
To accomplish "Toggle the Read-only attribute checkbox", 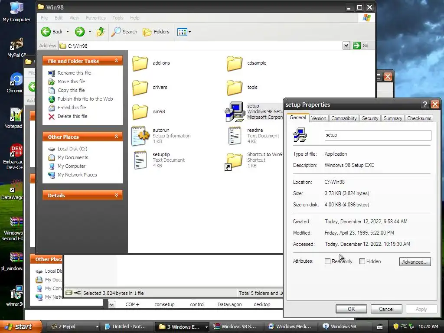I will coord(327,261).
